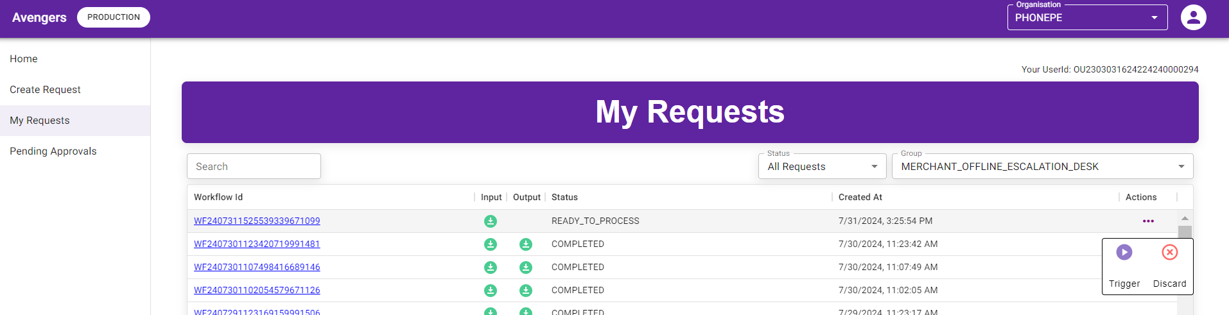Expand the Organisation PHONEPE dropdown

(1087, 17)
